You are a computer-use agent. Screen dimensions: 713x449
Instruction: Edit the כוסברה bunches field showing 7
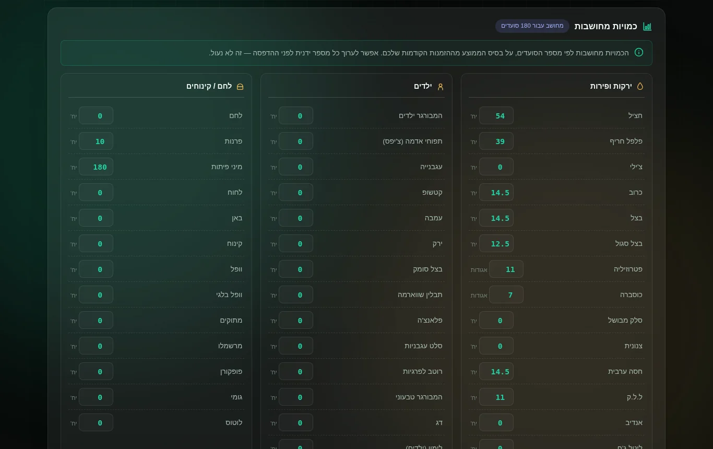point(506,294)
